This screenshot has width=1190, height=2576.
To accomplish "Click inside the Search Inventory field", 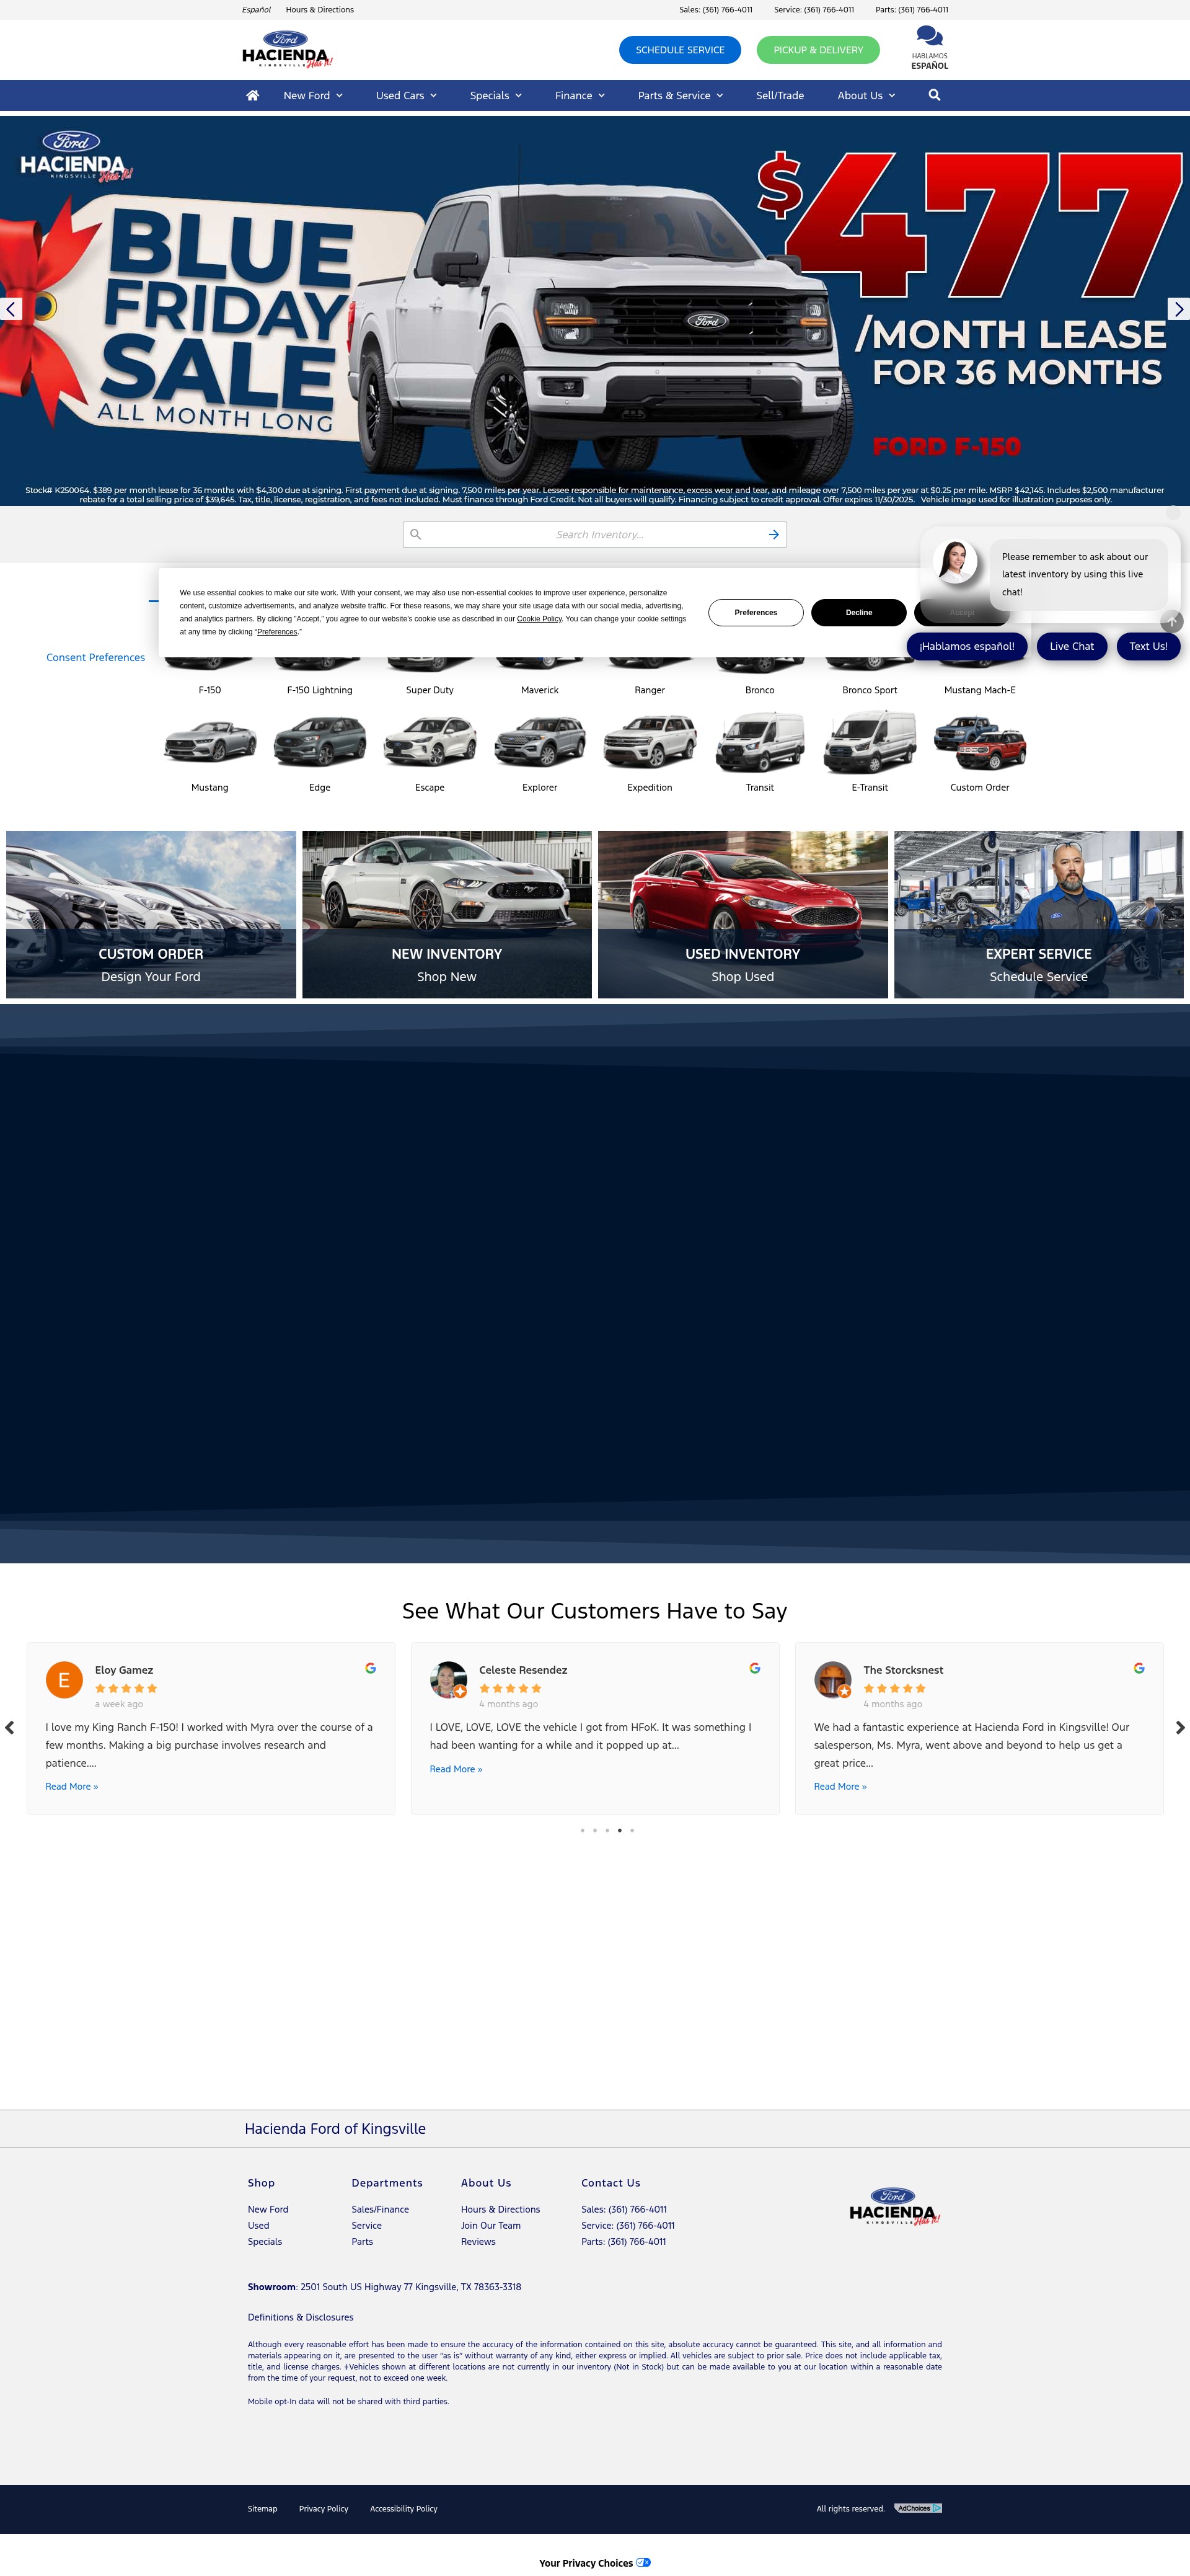I will (x=594, y=535).
